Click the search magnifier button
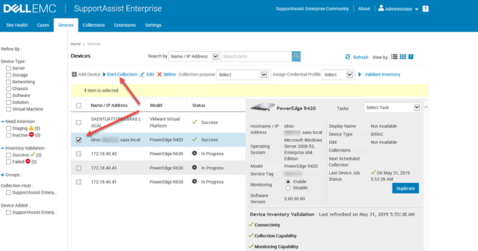Viewport: 478px width, 251px height. pyautogui.click(x=296, y=57)
